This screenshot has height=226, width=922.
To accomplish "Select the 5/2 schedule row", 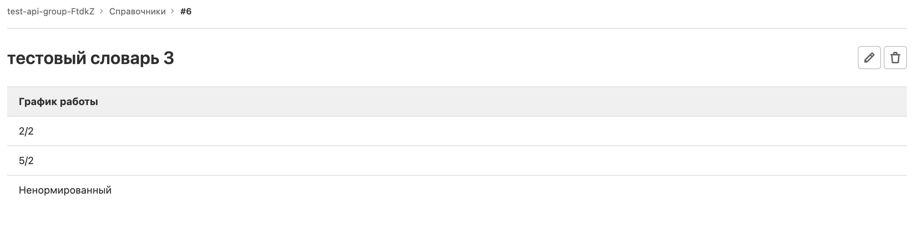I will point(26,161).
